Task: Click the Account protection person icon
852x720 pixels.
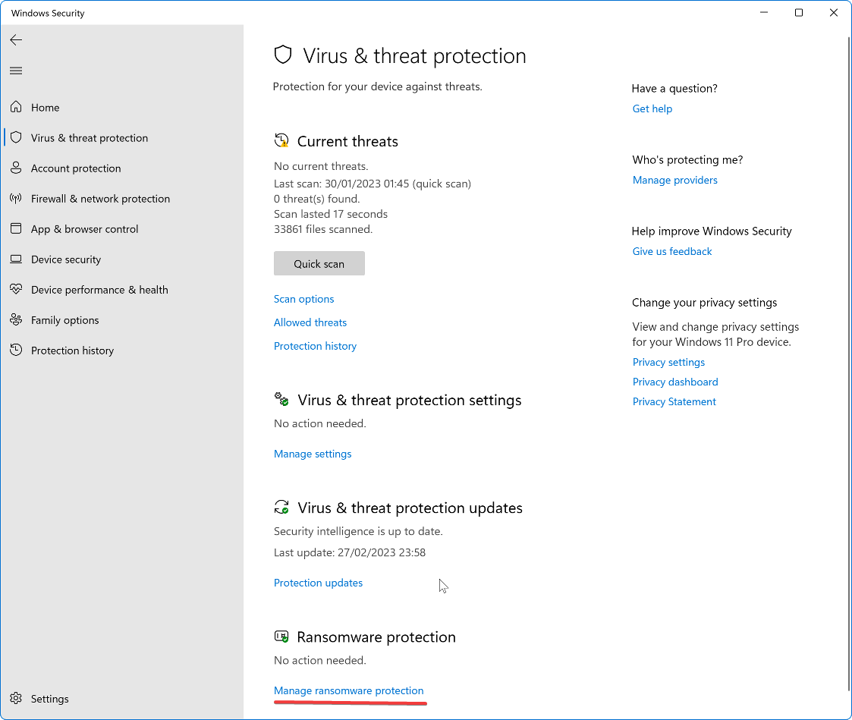Action: coord(16,168)
